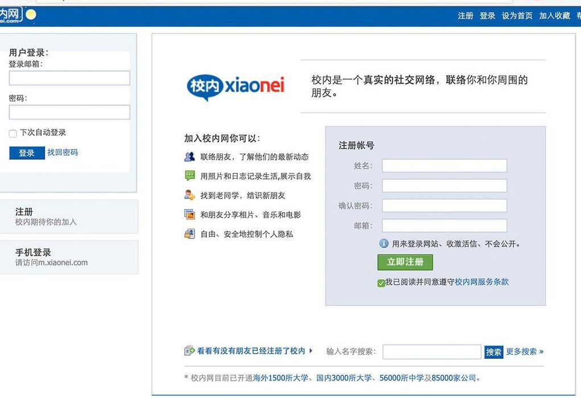Focus the 邮箱 field in registration form
The height and width of the screenshot is (398, 581).
444,226
